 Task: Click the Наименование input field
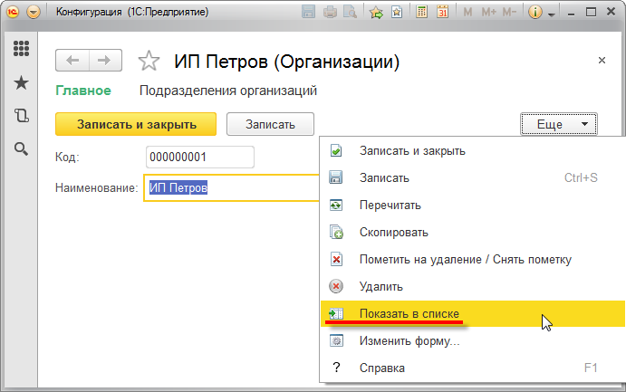[232, 187]
